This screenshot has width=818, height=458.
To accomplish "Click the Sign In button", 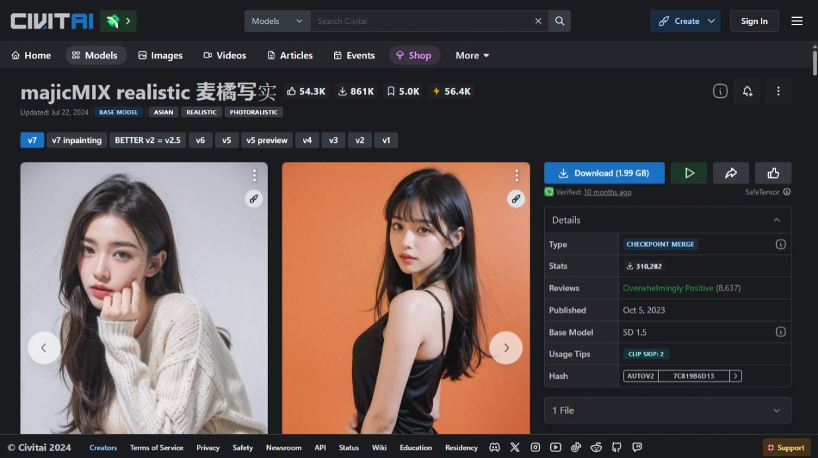I will (754, 21).
